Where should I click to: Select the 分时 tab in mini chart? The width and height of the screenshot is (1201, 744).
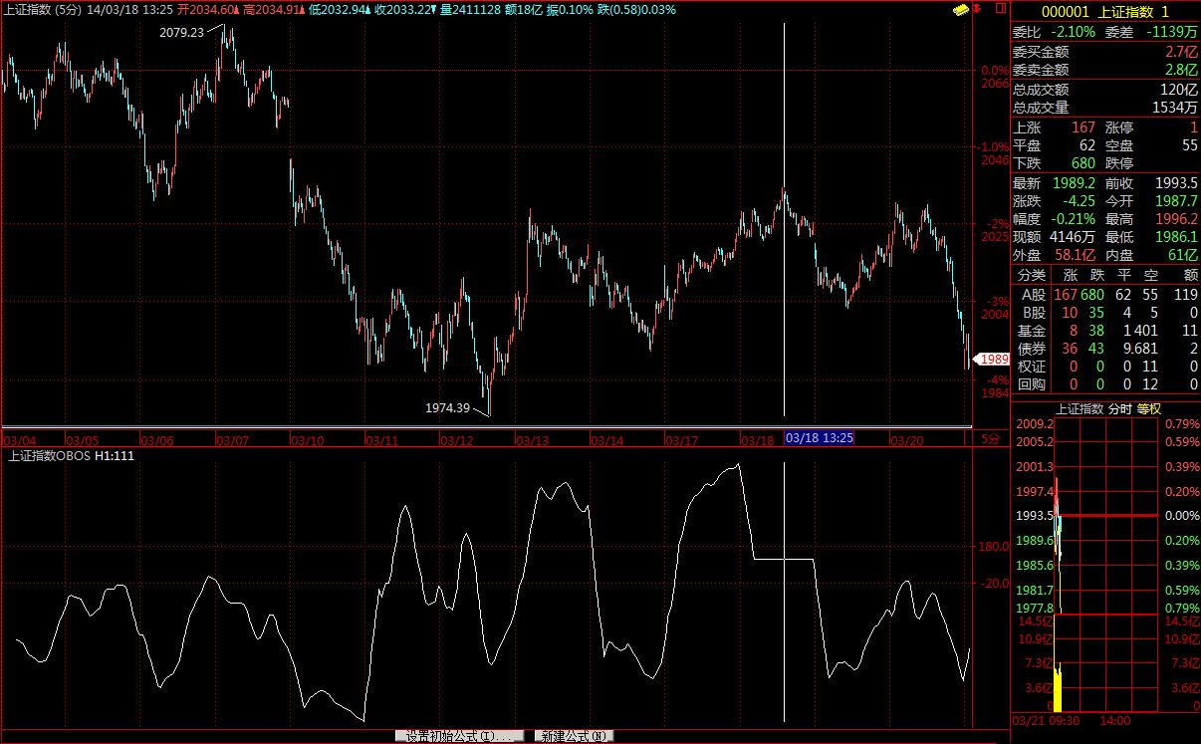[1119, 408]
